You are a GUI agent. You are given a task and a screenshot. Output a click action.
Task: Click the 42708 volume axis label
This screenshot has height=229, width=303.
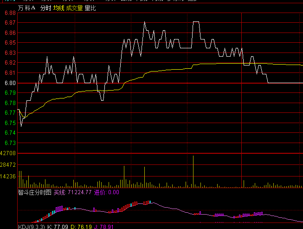tap(8, 153)
